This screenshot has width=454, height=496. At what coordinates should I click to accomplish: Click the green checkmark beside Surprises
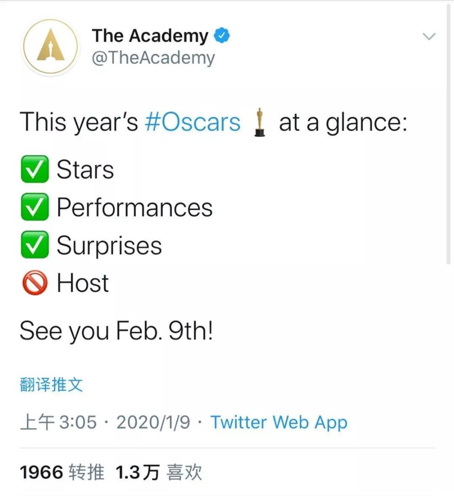pyautogui.click(x=34, y=245)
